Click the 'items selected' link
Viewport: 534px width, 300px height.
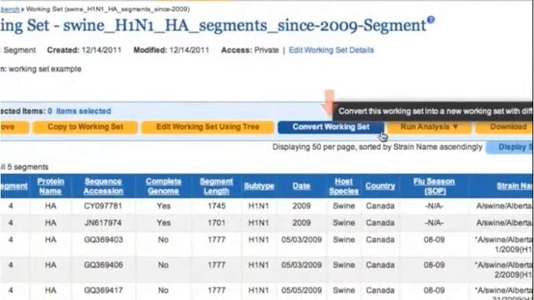(x=83, y=111)
